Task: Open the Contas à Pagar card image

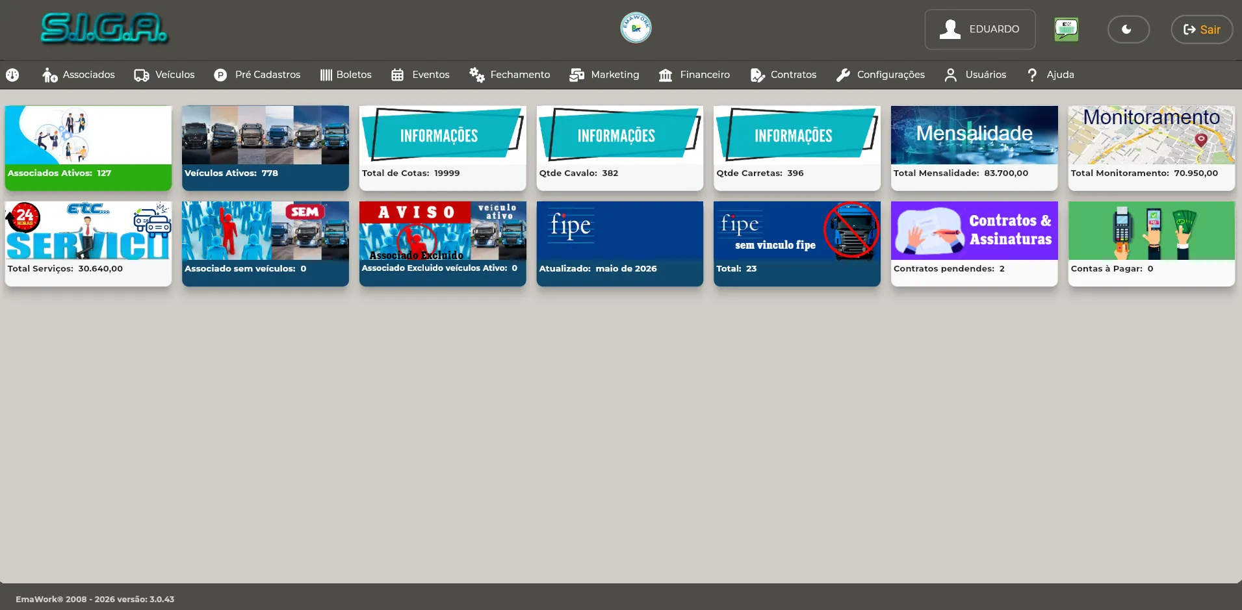Action: [x=1152, y=231]
